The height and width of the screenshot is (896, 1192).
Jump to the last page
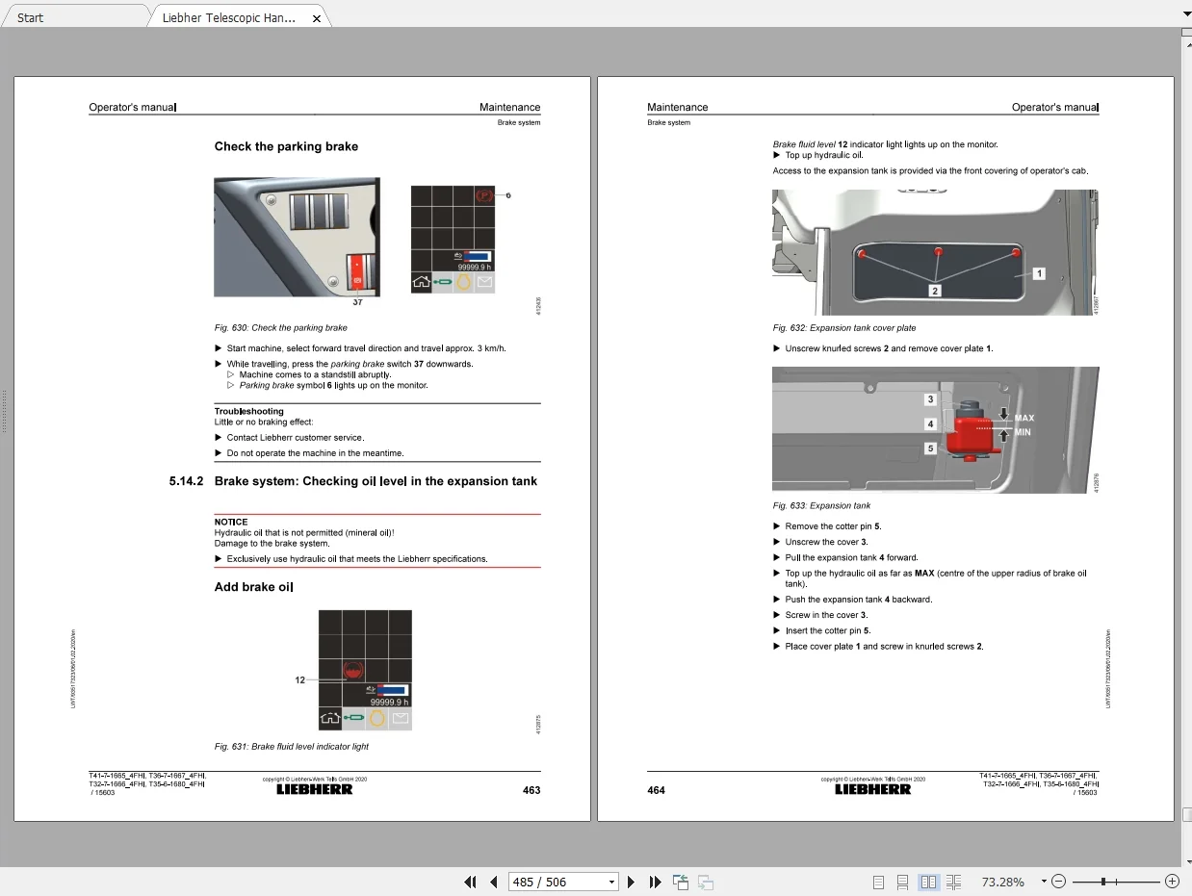point(655,882)
